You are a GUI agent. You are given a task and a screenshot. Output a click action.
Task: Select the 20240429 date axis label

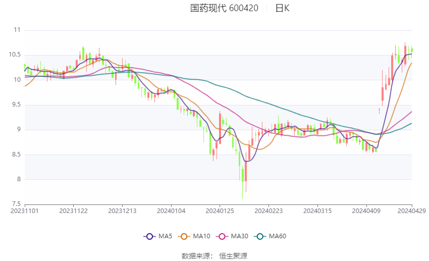tap(412, 211)
